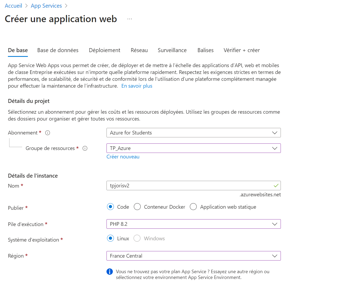
Task: Select the Conteneur Docker option
Action: pyautogui.click(x=137, y=207)
